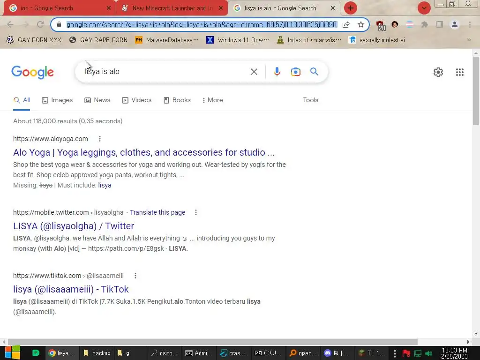
Task: Click the red flag tray icon
Action: click(x=406, y=353)
